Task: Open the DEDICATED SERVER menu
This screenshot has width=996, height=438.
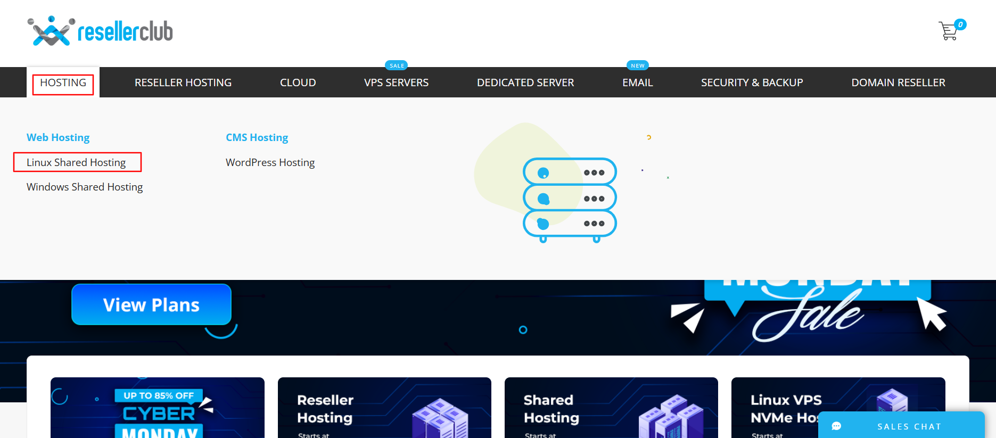Action: pyautogui.click(x=525, y=82)
